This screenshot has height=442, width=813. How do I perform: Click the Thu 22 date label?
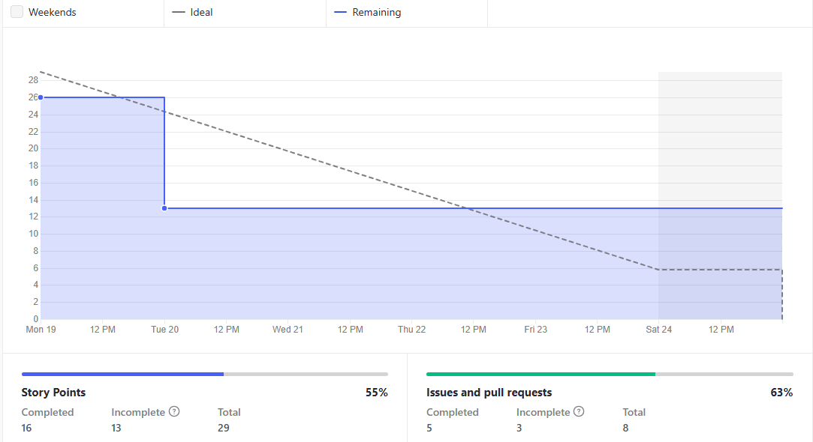click(x=411, y=330)
